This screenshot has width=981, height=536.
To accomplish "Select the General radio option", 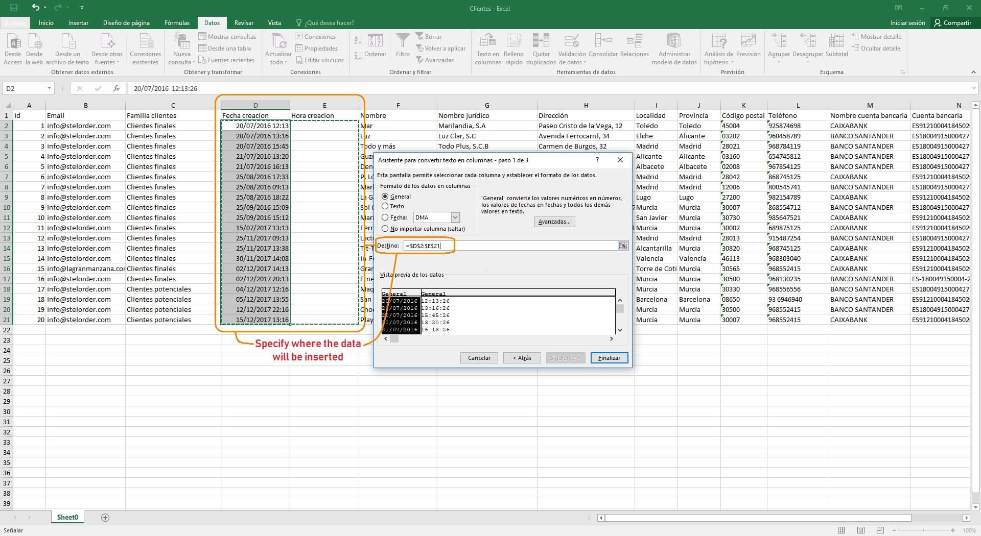I will tap(385, 197).
